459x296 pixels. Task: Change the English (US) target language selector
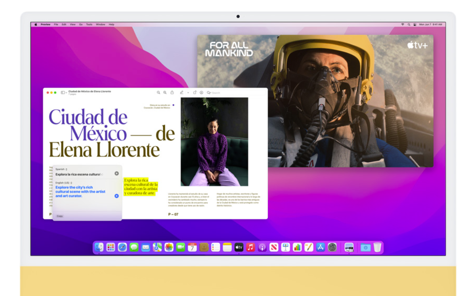(x=63, y=183)
